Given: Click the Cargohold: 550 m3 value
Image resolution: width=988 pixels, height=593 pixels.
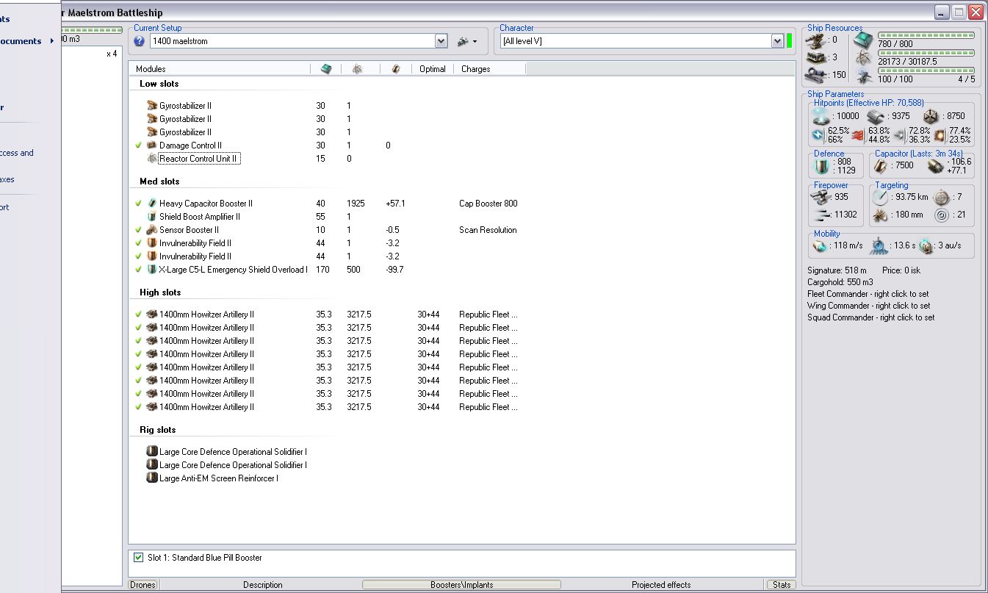Looking at the screenshot, I should pos(840,282).
